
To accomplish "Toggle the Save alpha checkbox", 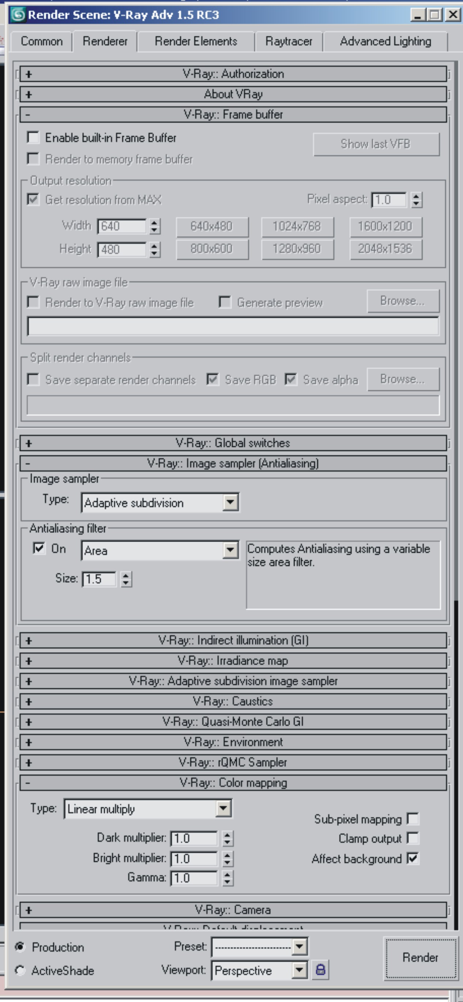I will pyautogui.click(x=291, y=379).
